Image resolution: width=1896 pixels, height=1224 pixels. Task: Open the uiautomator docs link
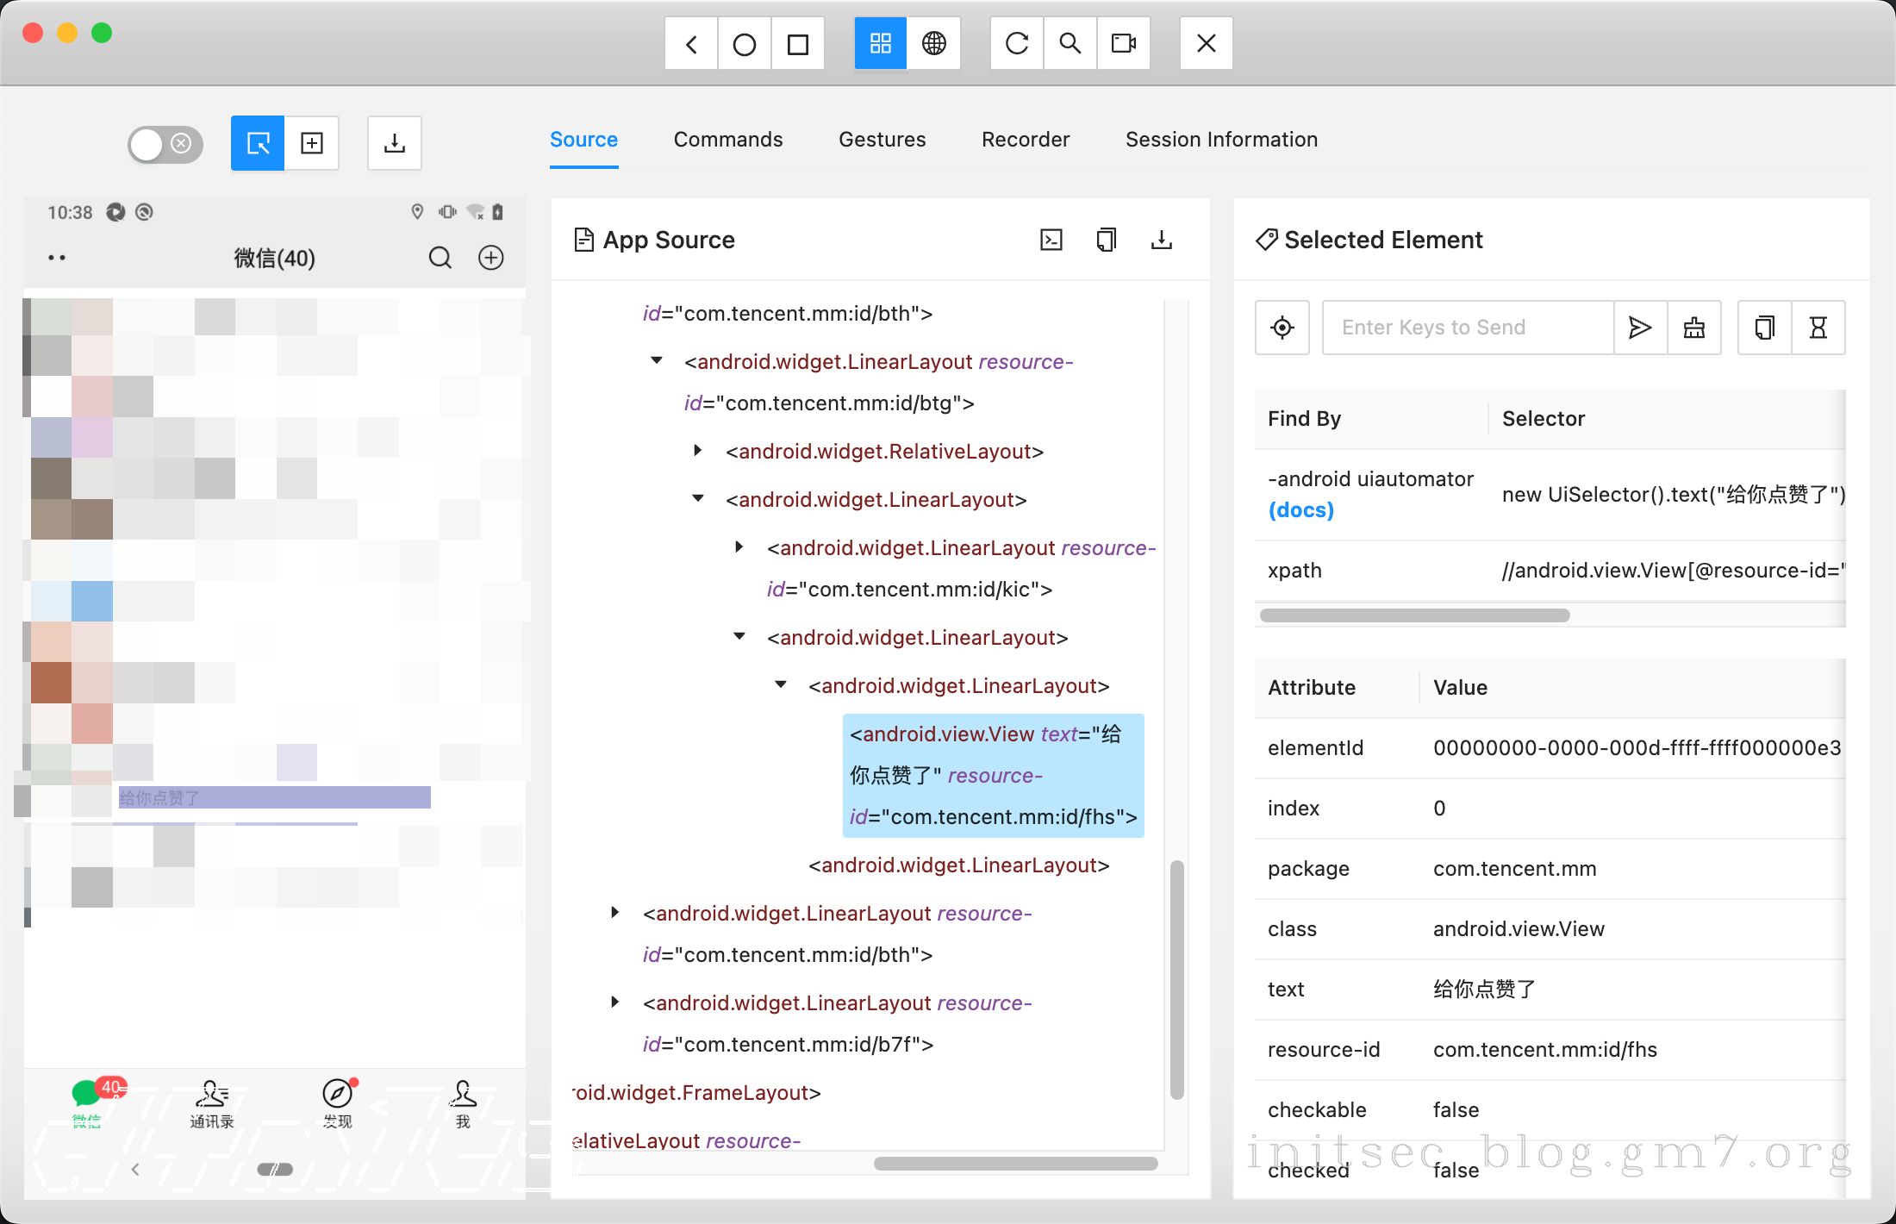pos(1300,510)
